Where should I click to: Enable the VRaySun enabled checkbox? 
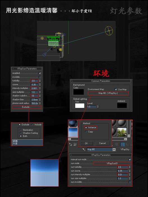[x=40, y=73]
